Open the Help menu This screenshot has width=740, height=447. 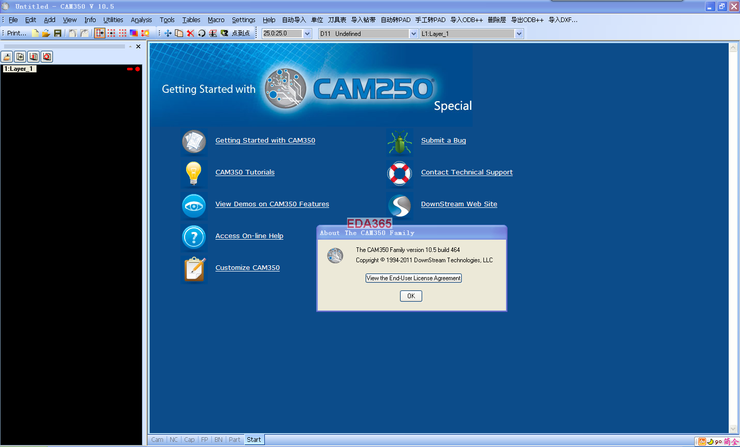click(269, 20)
